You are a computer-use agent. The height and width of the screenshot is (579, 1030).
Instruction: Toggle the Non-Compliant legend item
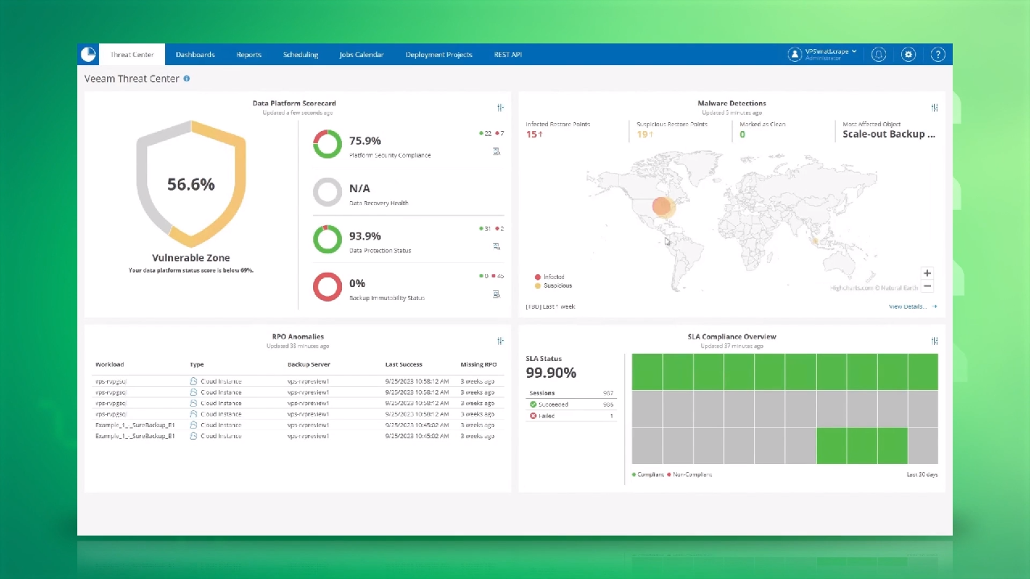[690, 474]
